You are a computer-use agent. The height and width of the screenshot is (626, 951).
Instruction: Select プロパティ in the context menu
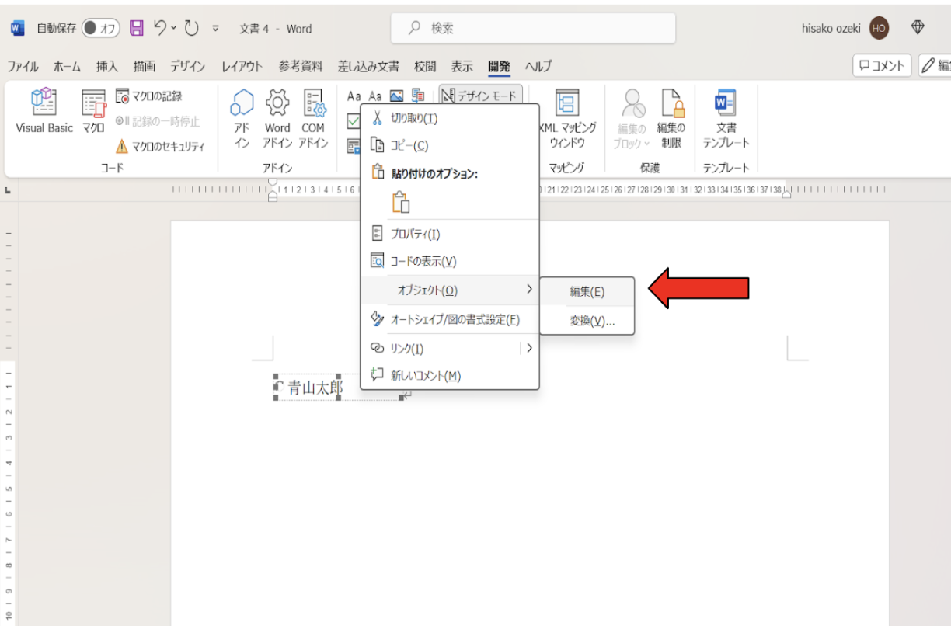click(x=415, y=234)
